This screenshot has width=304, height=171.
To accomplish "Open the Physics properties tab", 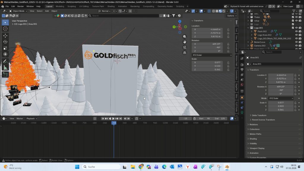I will click(242, 102).
